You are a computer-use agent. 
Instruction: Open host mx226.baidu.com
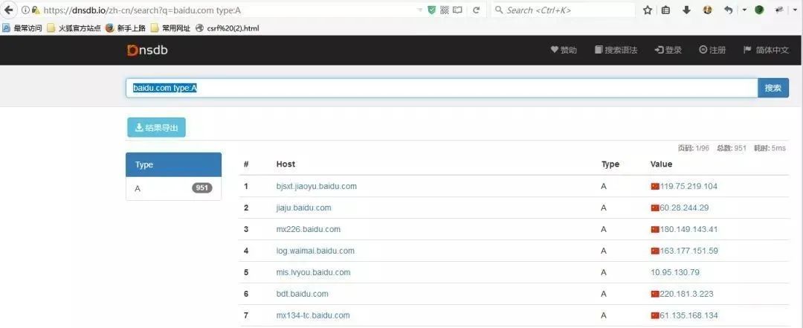[x=309, y=229]
